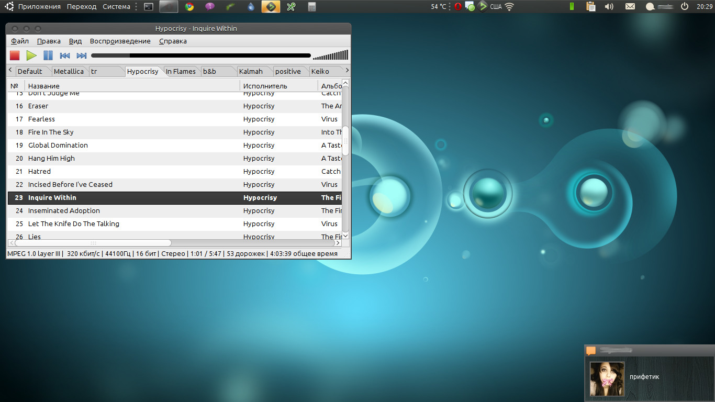The image size is (715, 402).
Task: Open the Справка menu
Action: click(173, 41)
